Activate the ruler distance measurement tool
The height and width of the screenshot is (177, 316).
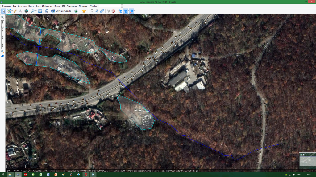15,11
